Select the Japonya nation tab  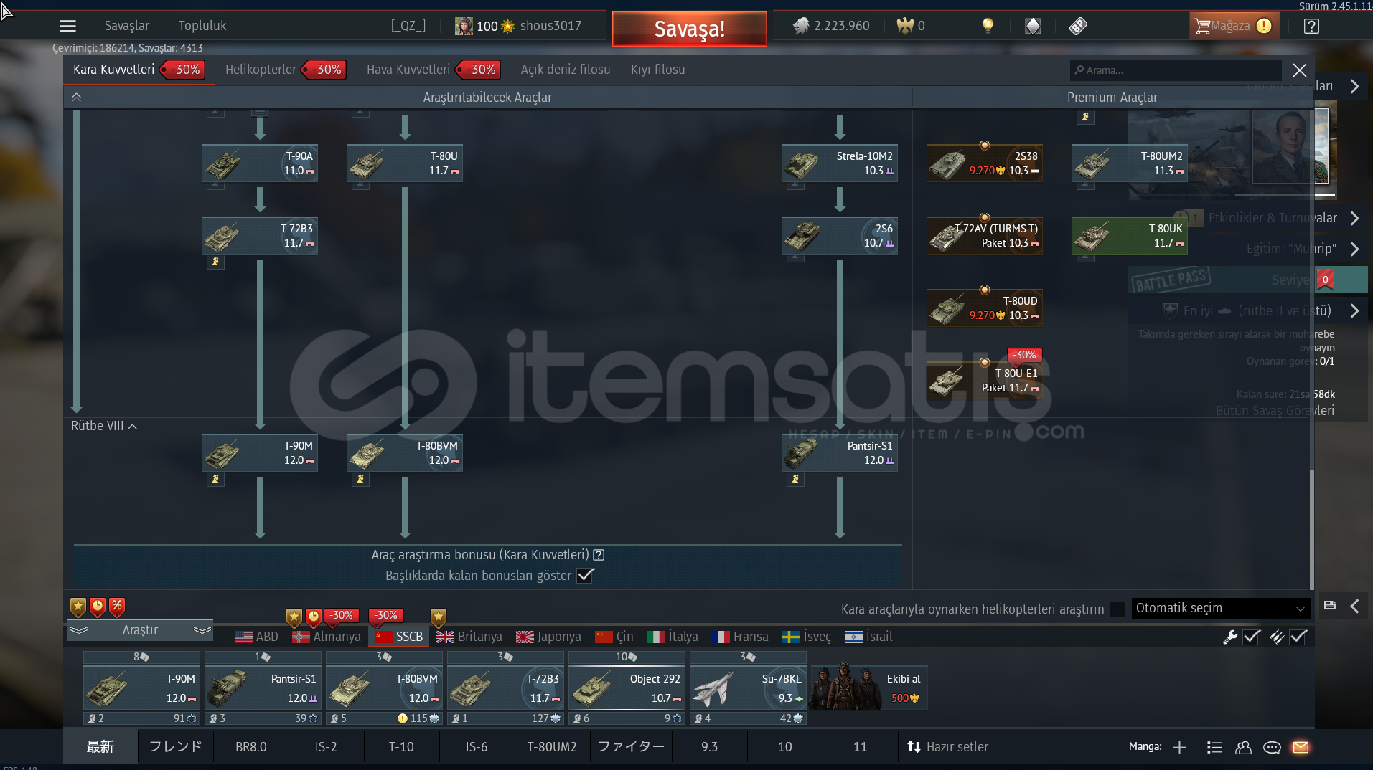(x=549, y=637)
